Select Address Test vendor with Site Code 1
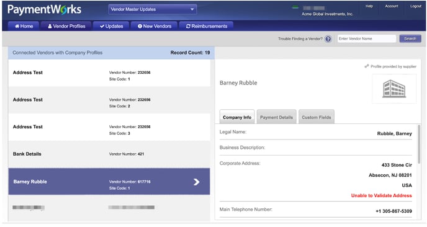Screen dimensions: 427x227 pos(109,73)
